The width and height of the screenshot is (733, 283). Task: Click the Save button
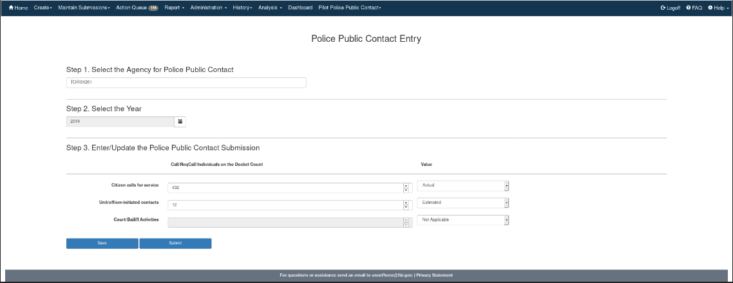(102, 243)
